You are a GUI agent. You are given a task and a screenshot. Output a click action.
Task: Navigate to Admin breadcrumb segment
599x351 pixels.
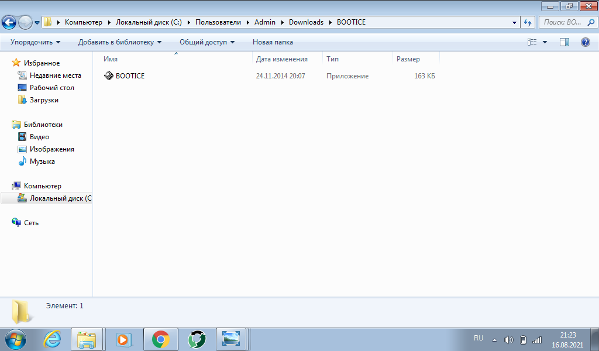(x=265, y=22)
